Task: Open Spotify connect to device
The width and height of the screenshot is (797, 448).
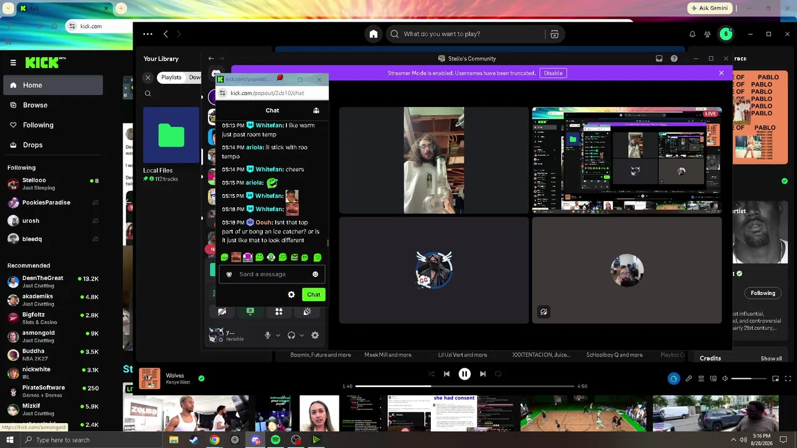Action: point(714,378)
